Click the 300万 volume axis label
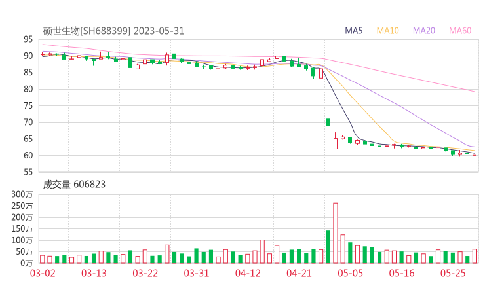485x288 pixels. 22,194
